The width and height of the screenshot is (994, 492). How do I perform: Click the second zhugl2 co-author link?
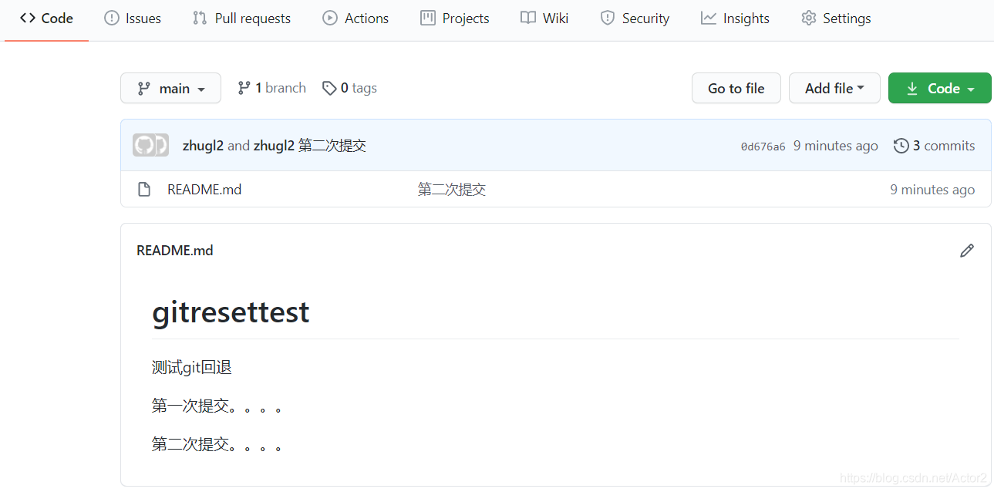pos(274,146)
